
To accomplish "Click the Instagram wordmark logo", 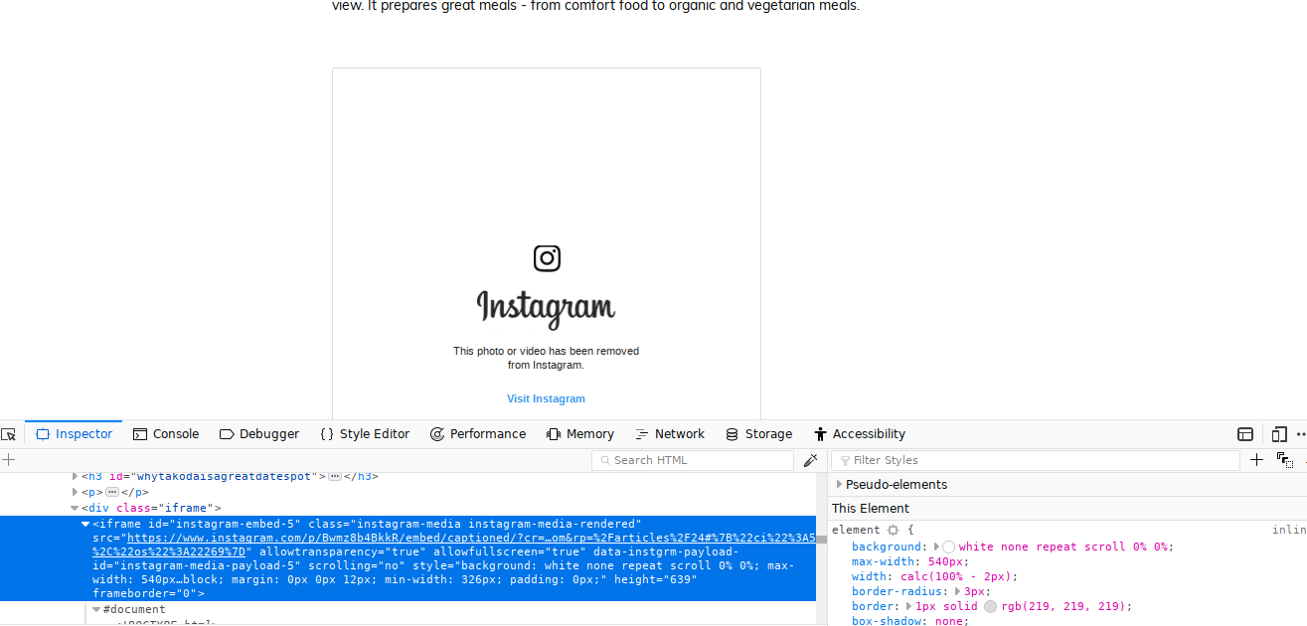I will coord(546,308).
